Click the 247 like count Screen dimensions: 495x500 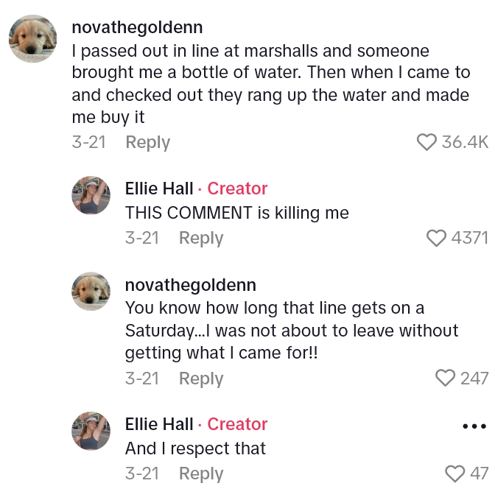click(x=474, y=378)
